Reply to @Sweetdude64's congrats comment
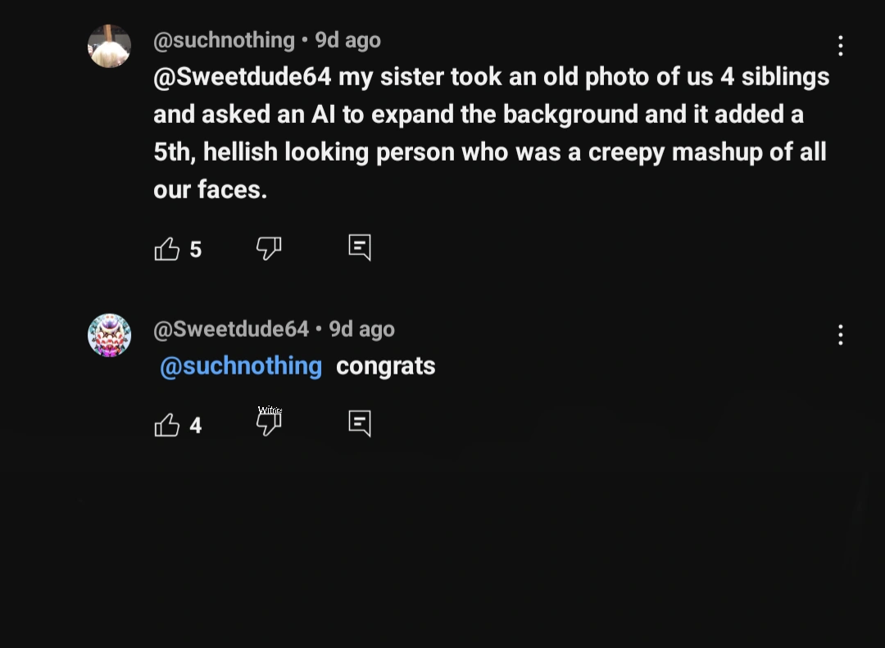This screenshot has width=885, height=648. pos(360,424)
